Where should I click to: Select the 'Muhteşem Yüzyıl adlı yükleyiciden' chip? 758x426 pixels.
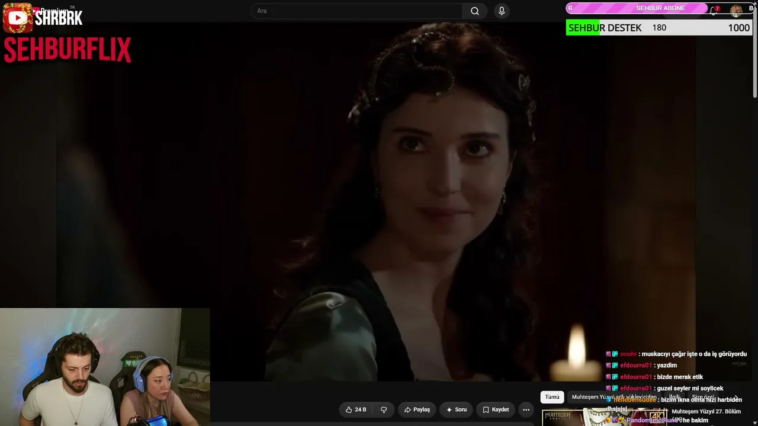[x=614, y=397]
